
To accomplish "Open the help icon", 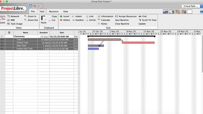I will click(x=201, y=12).
